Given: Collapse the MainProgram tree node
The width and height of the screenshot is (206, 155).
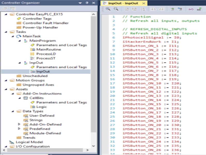Looking at the screenshot, I should click(19, 41).
